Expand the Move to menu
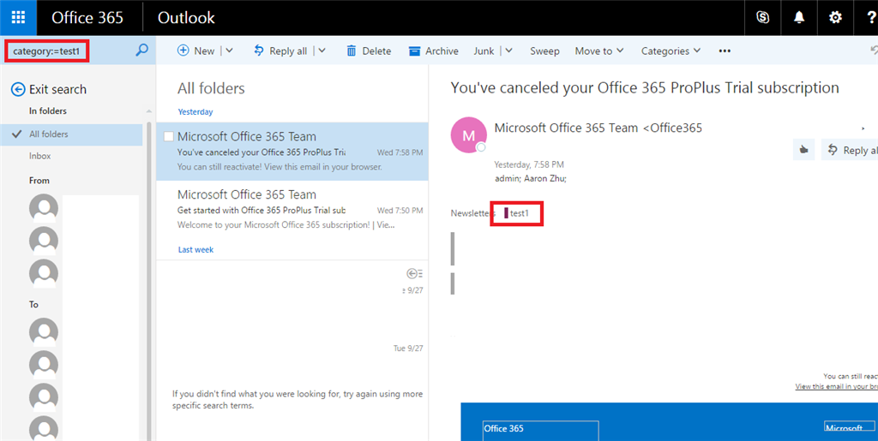Image resolution: width=878 pixels, height=441 pixels. (599, 51)
